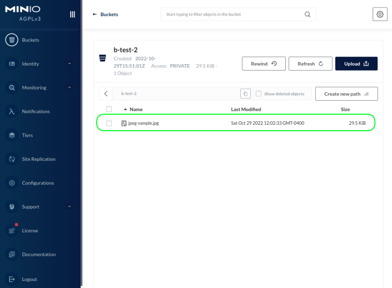Click the Logout icon
Viewport: 392px width, 288px height.
tap(12, 279)
